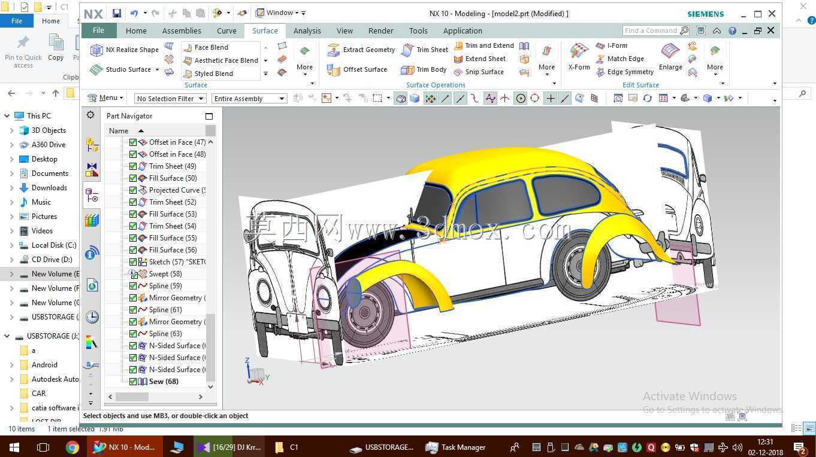The width and height of the screenshot is (816, 457).
Task: Click the Part Navigator settings gear
Action: point(90,115)
